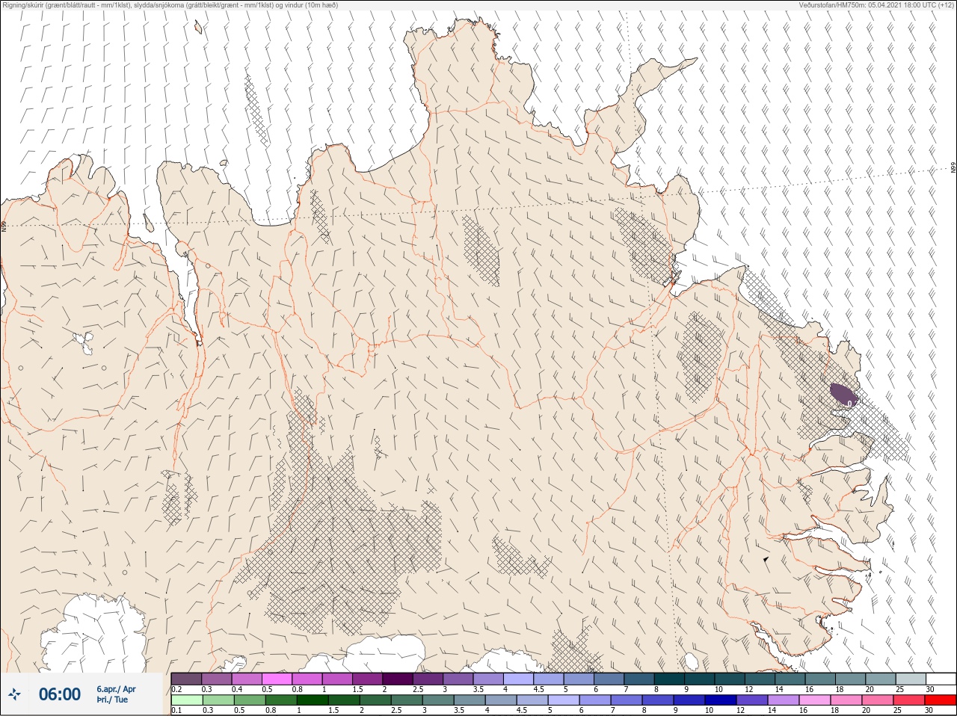Select the mauve 0.2 swatch in the top legend row
Screen dimensions: 957x716
pos(186,679)
